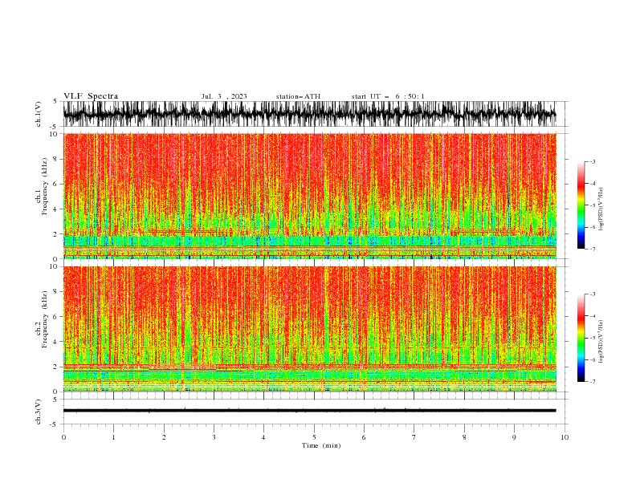Click the 'VLF Spectra' title text
The height and width of the screenshot is (491, 636).
point(91,96)
